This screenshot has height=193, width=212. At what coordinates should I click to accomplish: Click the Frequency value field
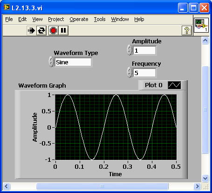tap(144, 73)
